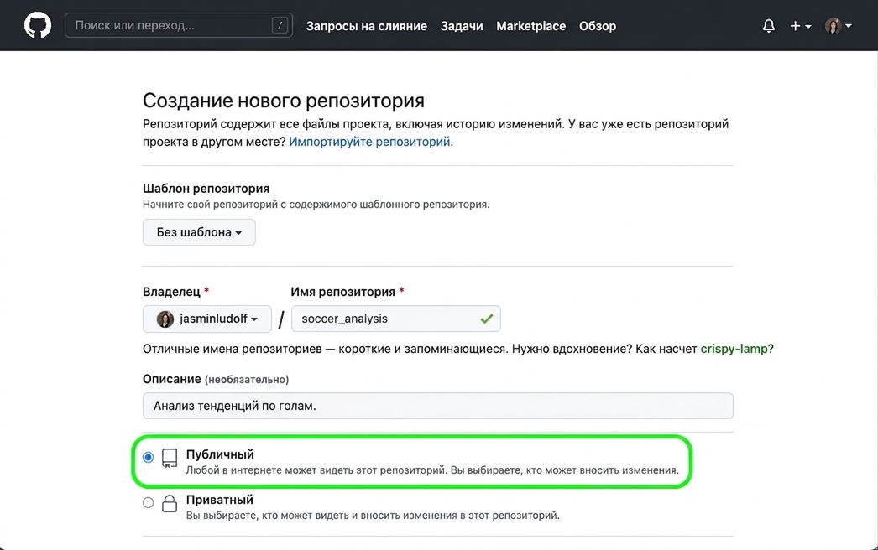Focus the search field "Поиск или переход..."
The height and width of the screenshot is (550, 878).
(179, 25)
